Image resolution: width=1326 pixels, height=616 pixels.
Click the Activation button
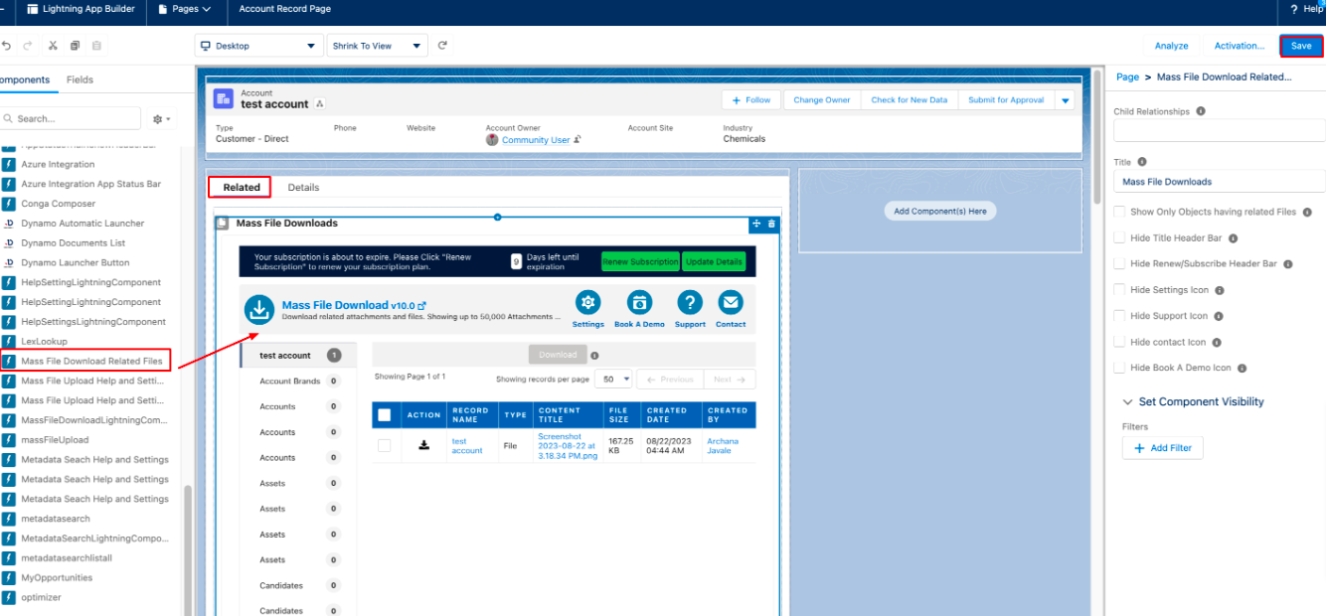click(1239, 46)
